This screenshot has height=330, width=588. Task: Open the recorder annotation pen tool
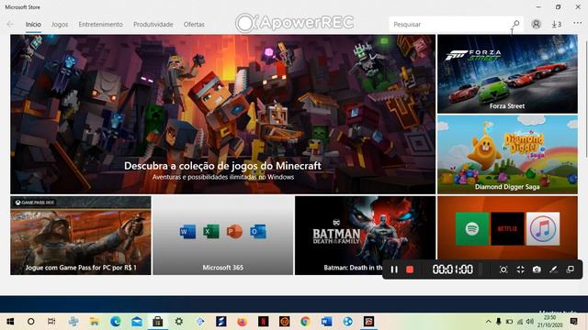553,269
